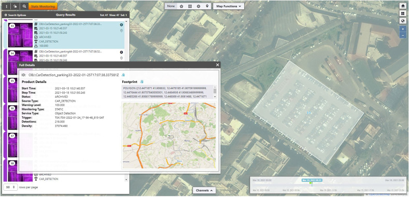Select the polygon drawing tool
The image size is (409, 197).
pos(181,6)
